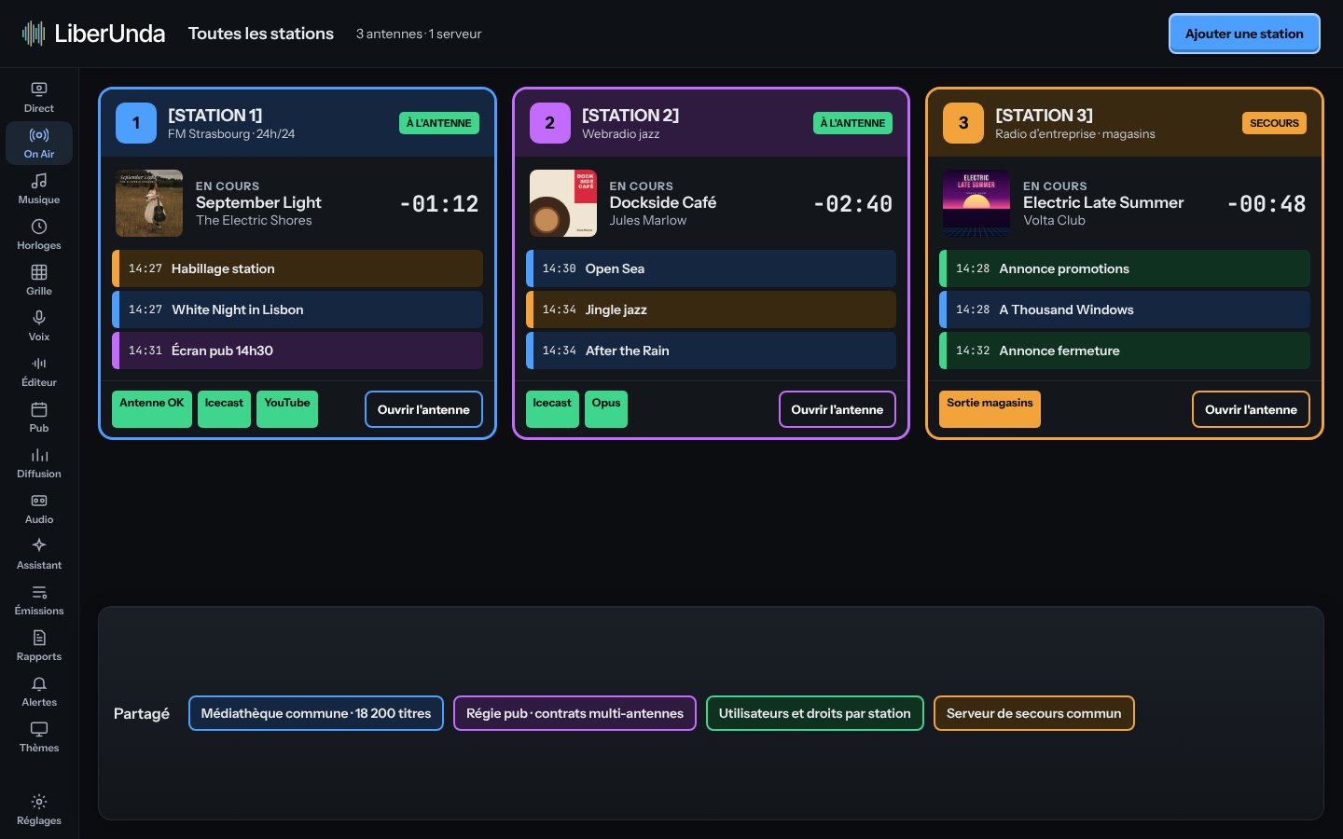Viewport: 1343px width, 839px height.
Task: Click the LiberUnda waveform logo
Action: tap(34, 34)
